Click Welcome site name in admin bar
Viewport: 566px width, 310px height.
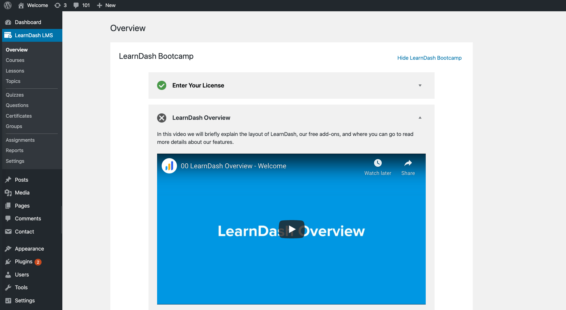(x=38, y=5)
